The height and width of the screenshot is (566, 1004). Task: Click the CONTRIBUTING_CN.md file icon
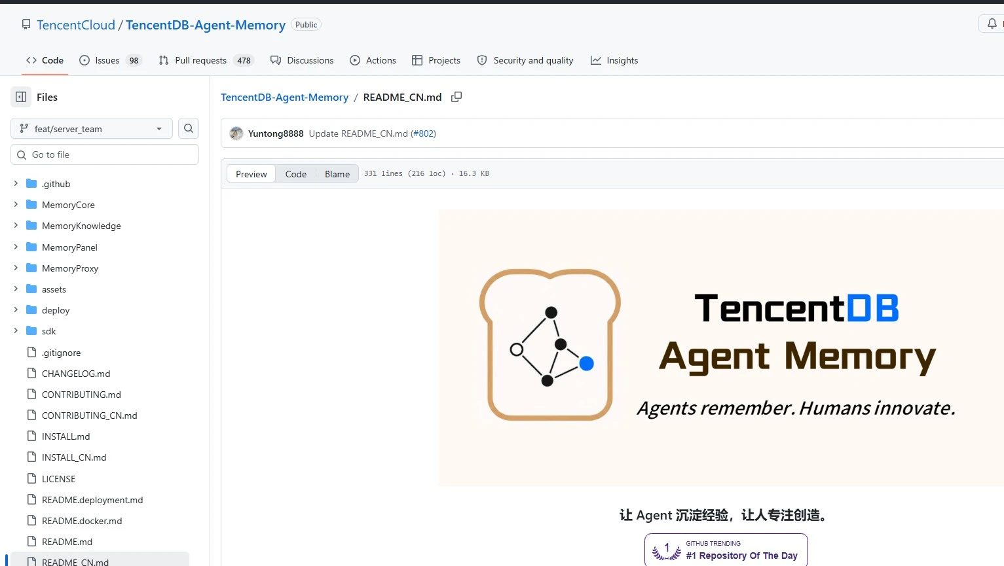[31, 416]
